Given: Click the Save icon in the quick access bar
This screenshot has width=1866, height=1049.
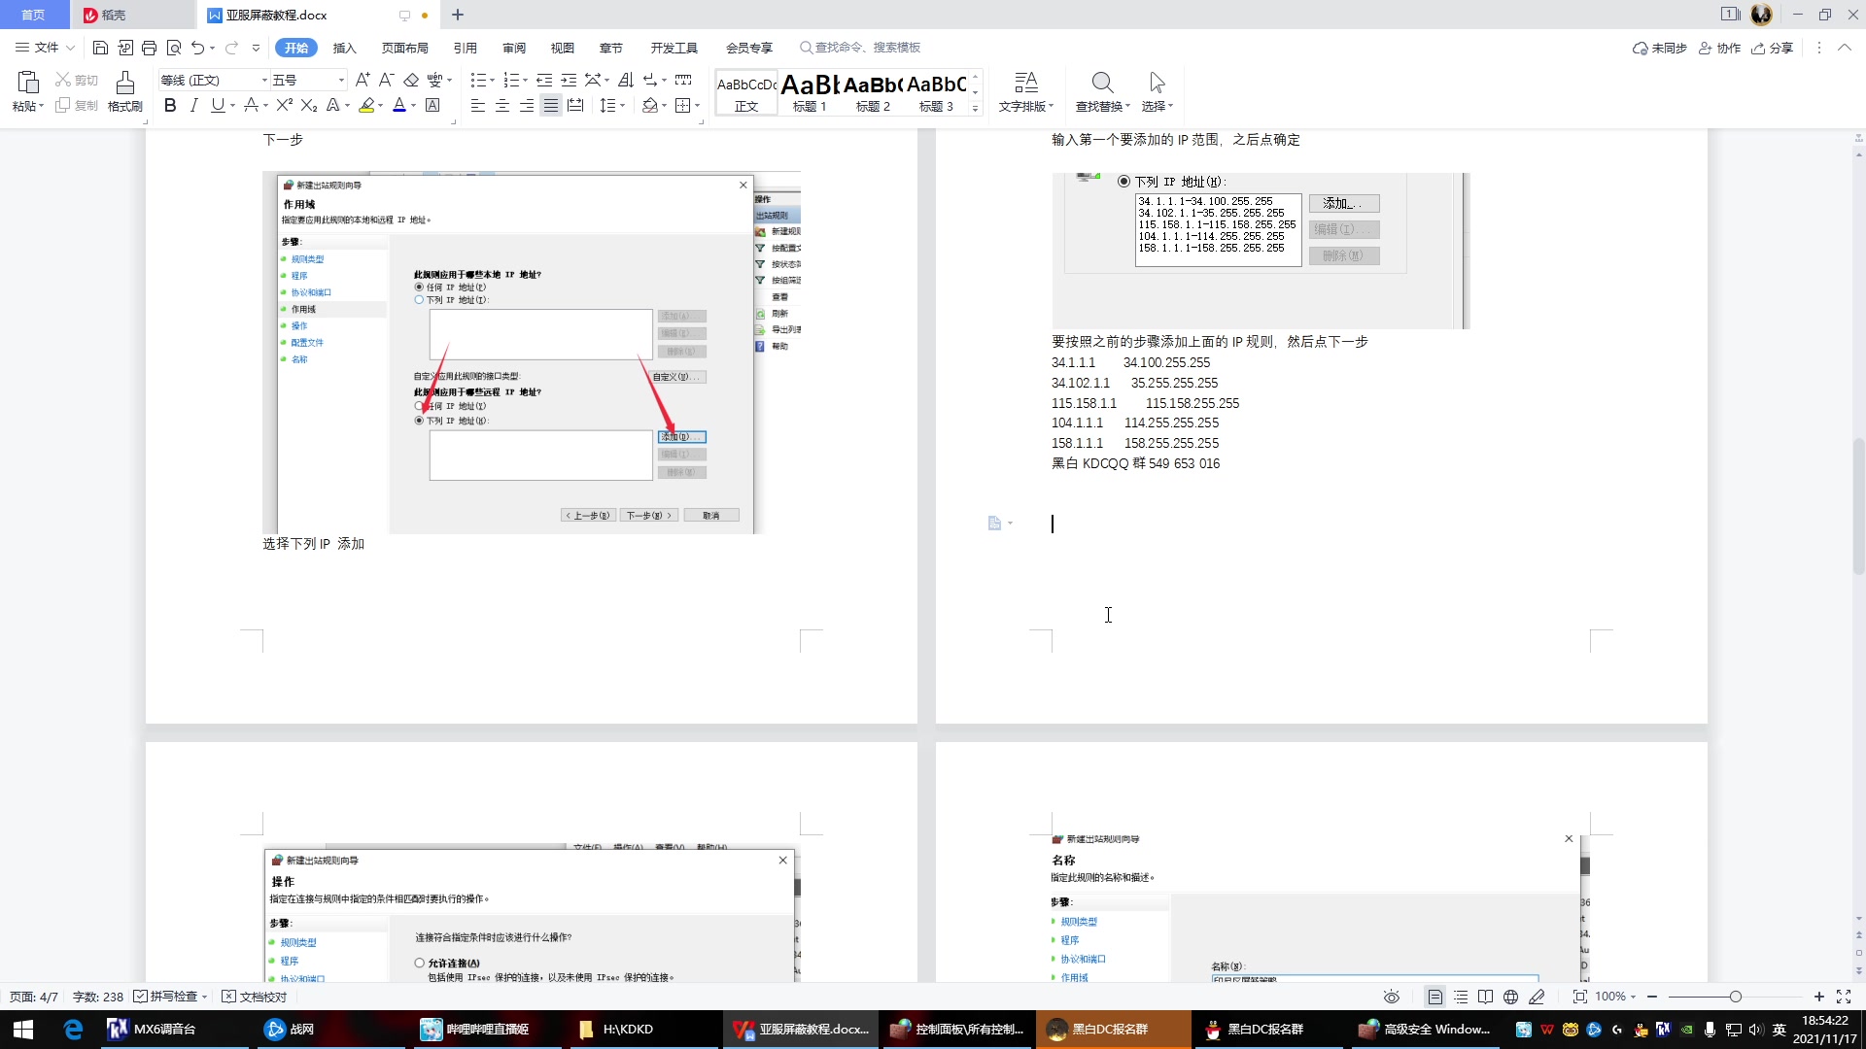Looking at the screenshot, I should point(100,48).
